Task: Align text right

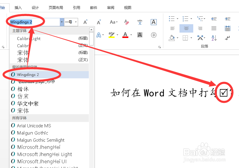Action: click(x=200, y=28)
